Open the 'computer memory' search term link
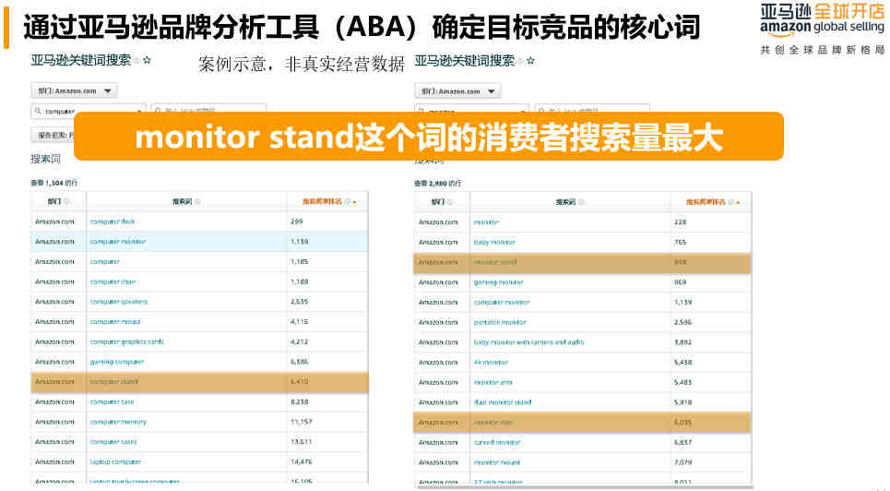This screenshot has width=890, height=491. 118,422
